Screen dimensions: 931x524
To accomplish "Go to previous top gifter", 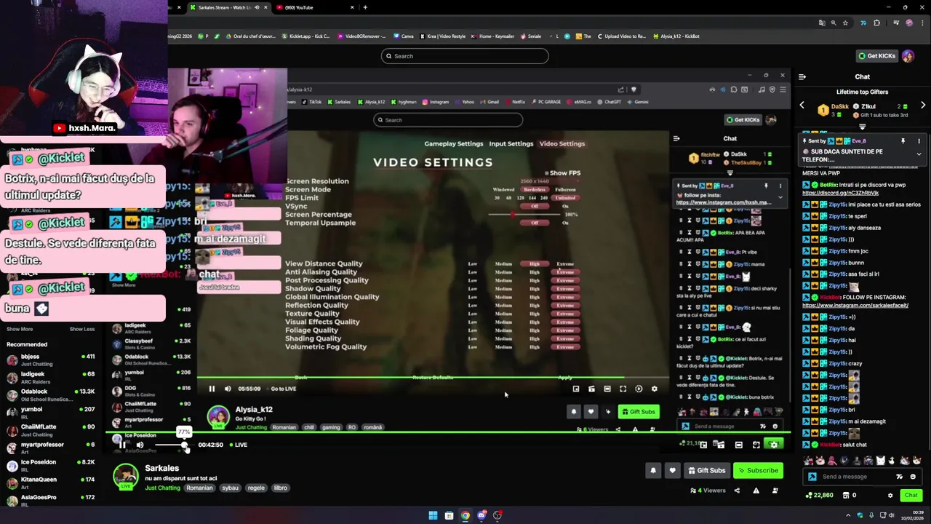I will [802, 106].
